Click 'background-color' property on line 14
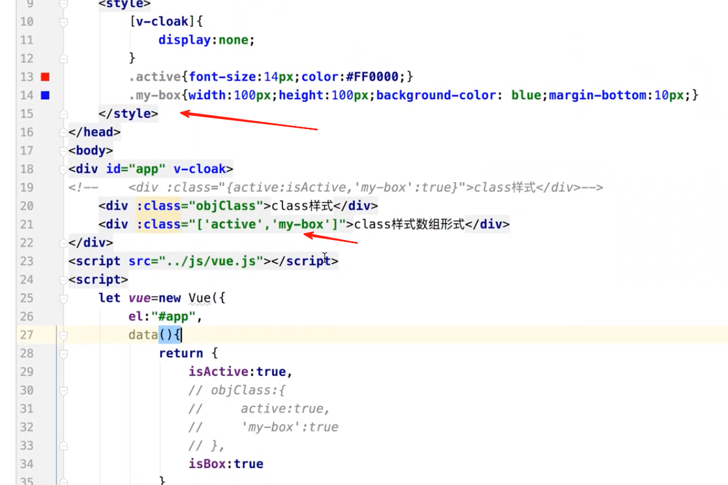Viewport: 728px width, 485px height. tap(436, 95)
